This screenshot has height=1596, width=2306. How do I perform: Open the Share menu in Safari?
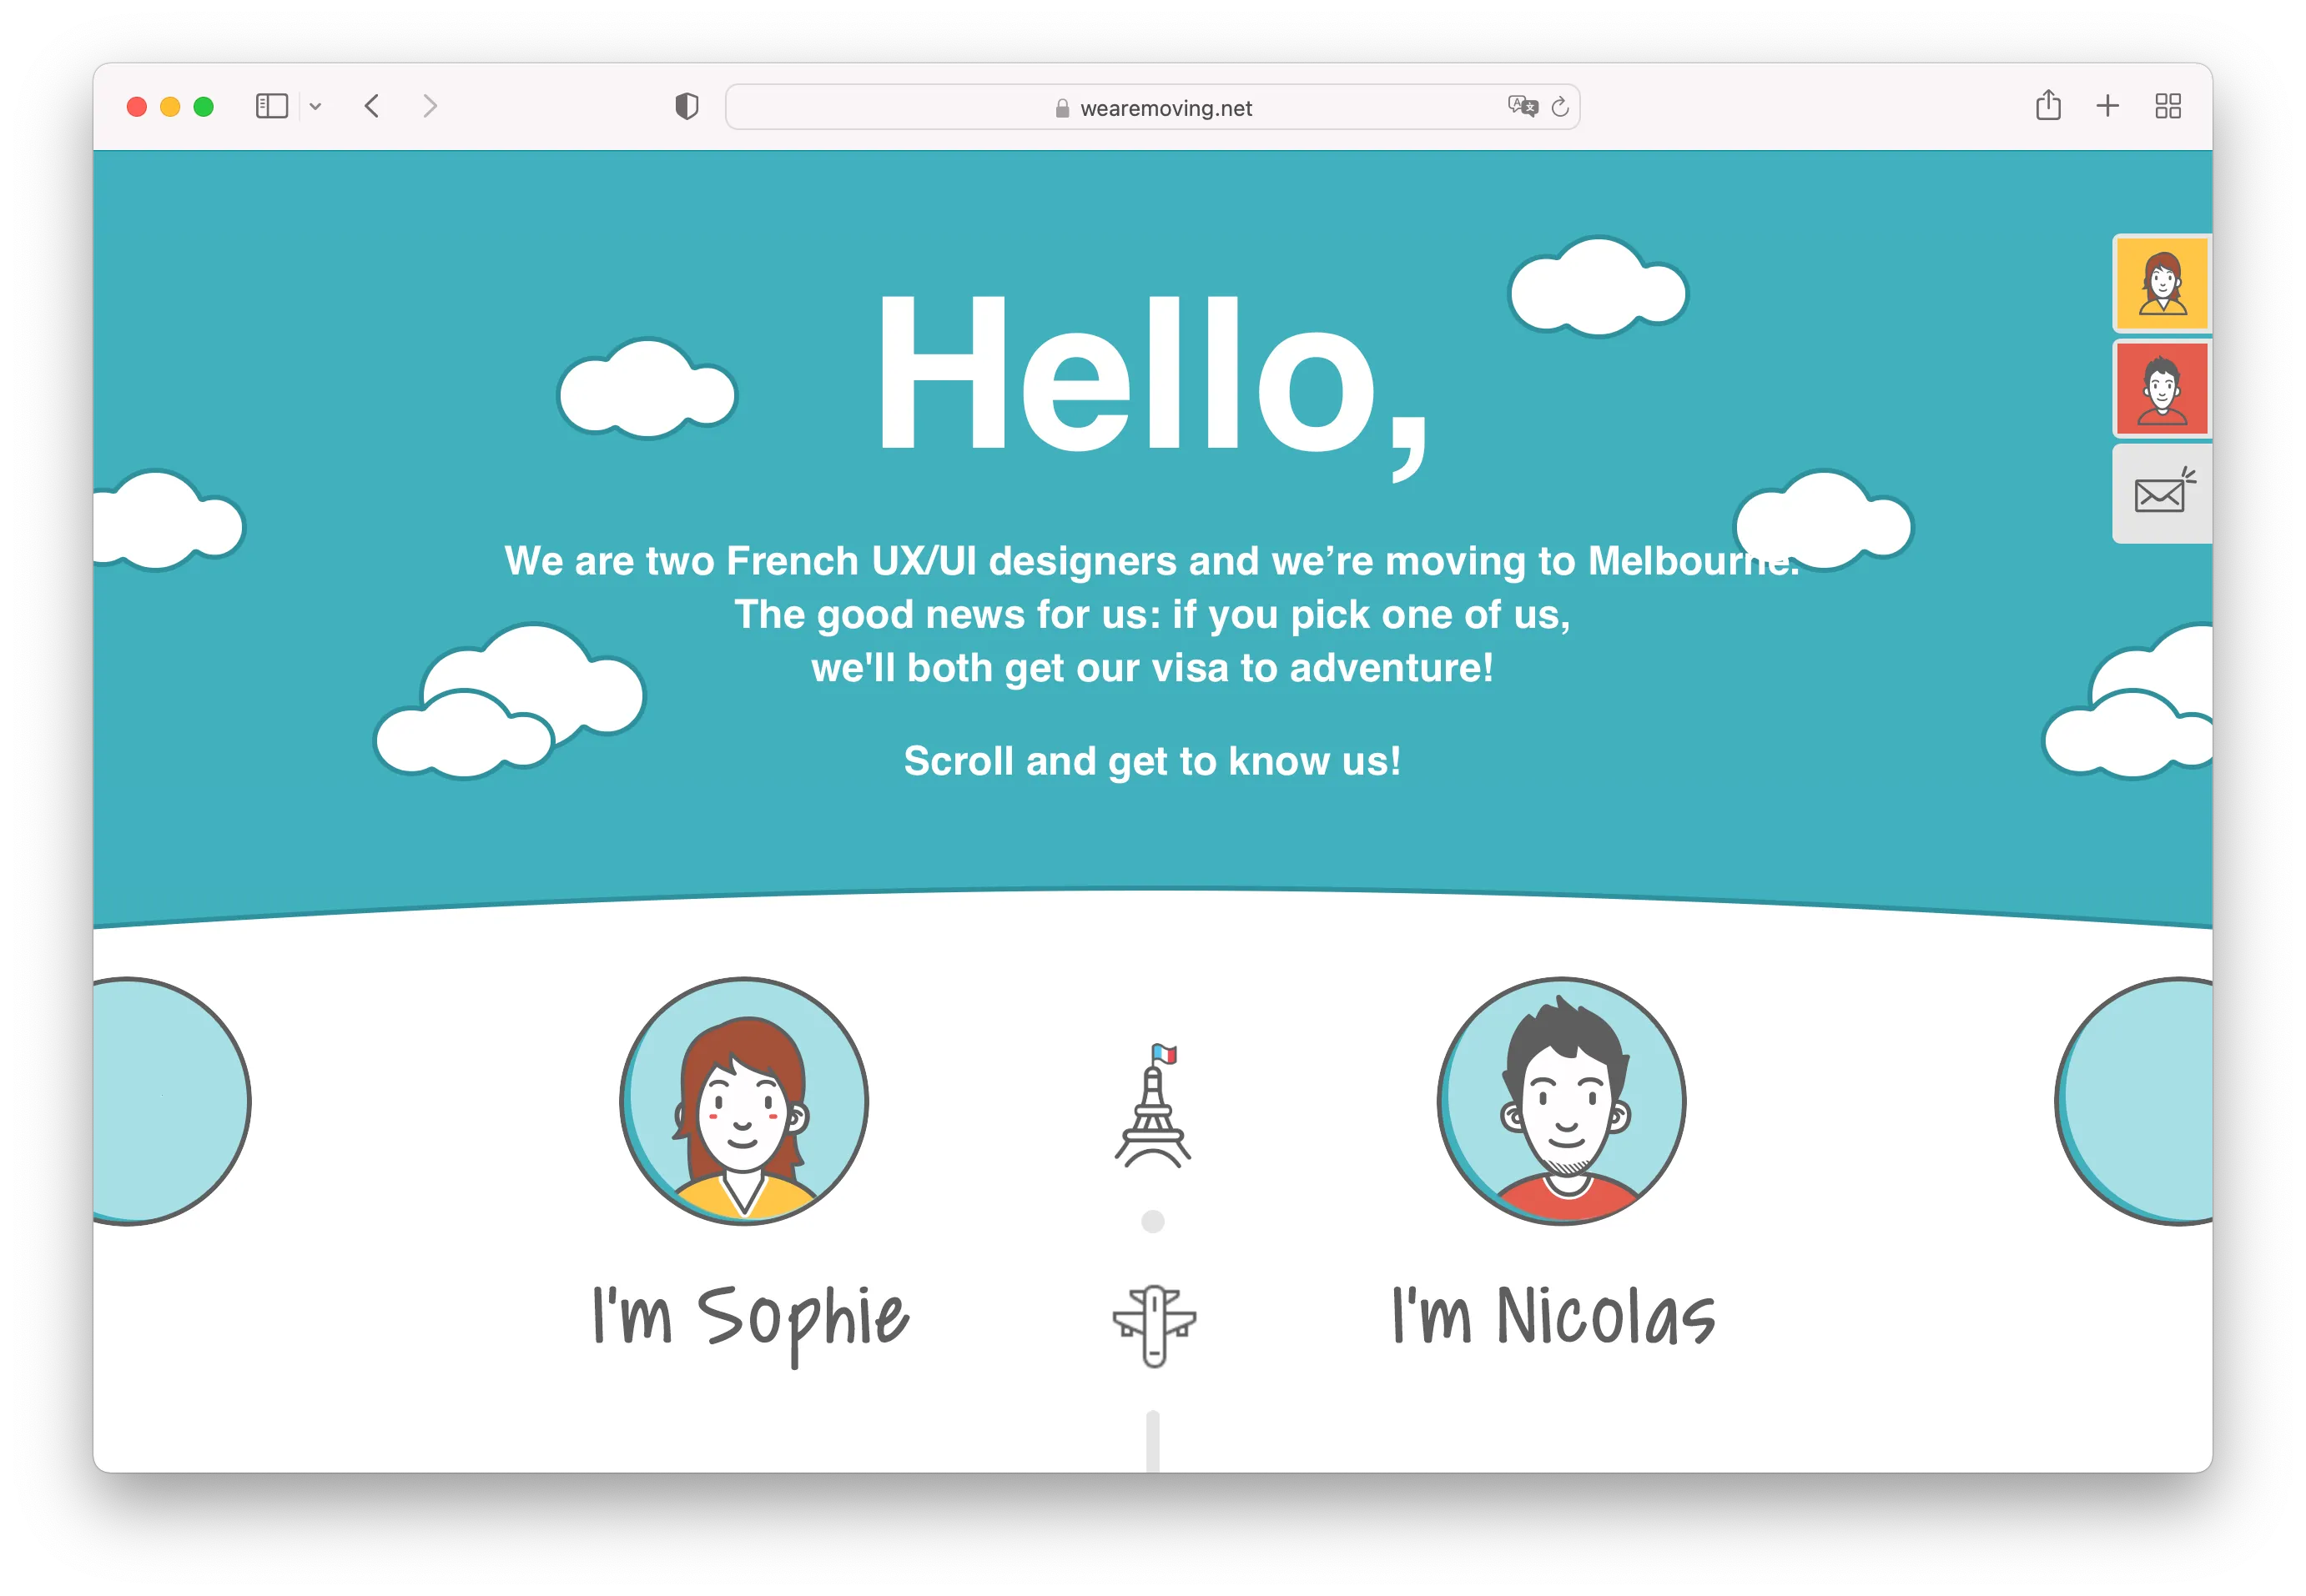(2048, 106)
